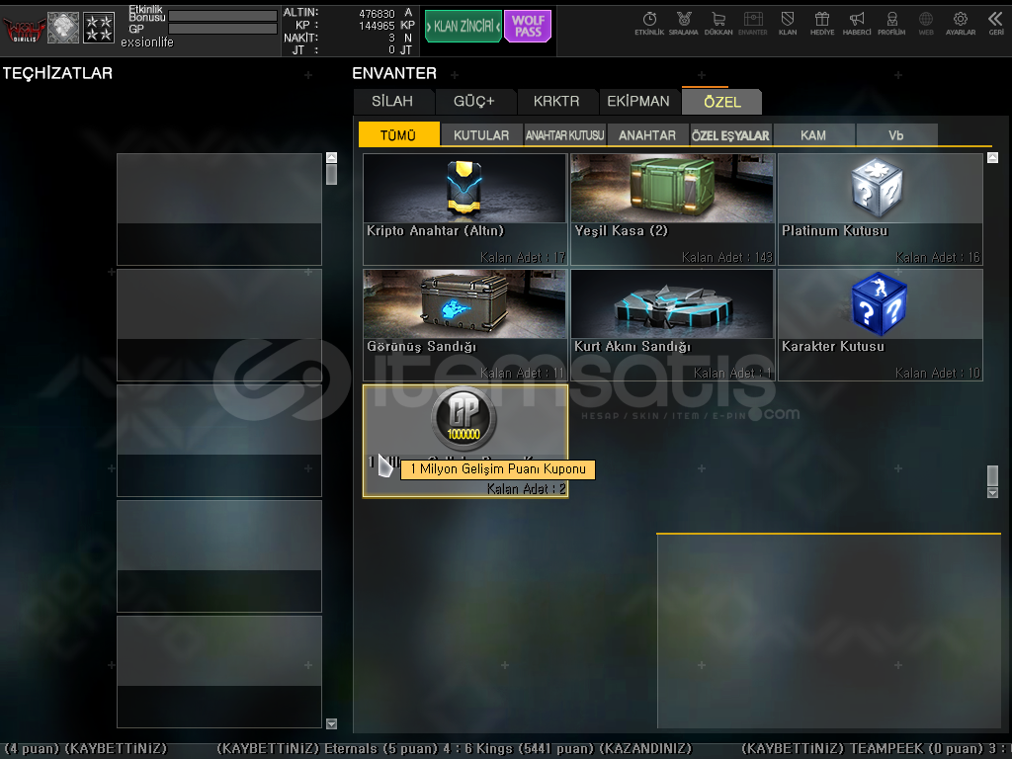The width and height of the screenshot is (1012, 759).
Task: Select the Kurt Akını Sandığı item
Action: (672, 324)
